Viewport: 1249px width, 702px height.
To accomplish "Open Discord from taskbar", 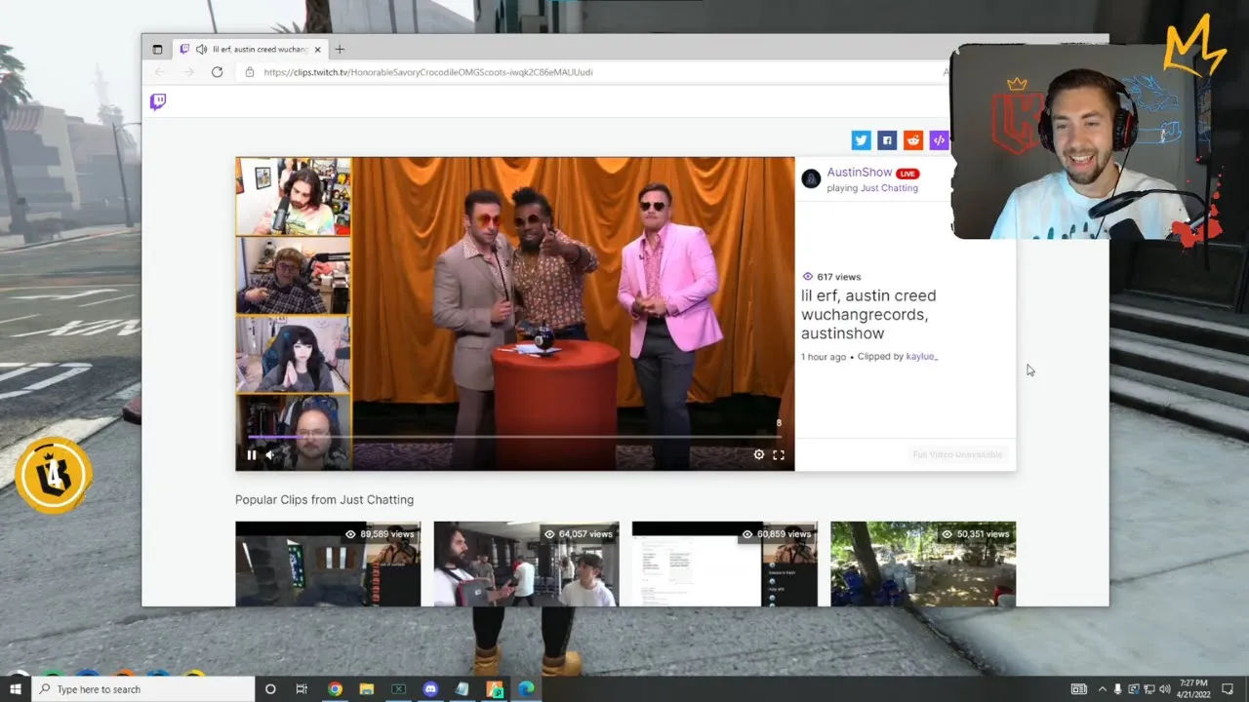I will tap(430, 689).
